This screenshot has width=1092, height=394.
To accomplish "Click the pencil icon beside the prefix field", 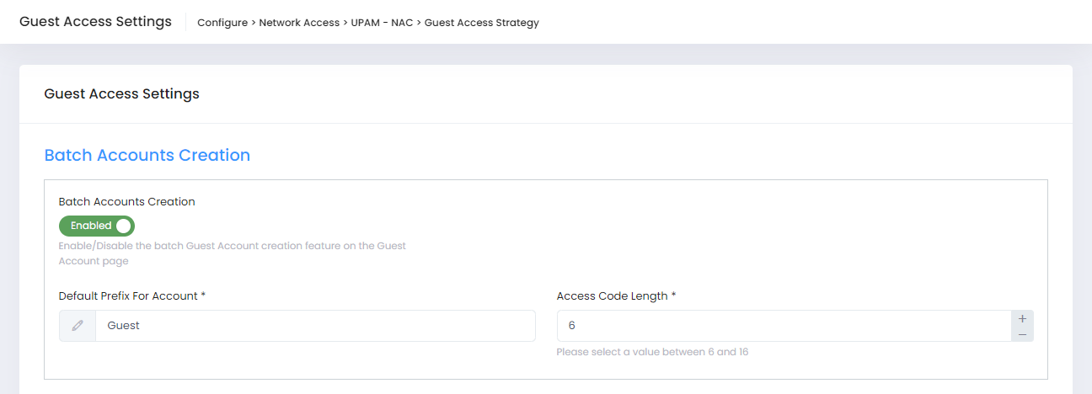I will coord(78,326).
